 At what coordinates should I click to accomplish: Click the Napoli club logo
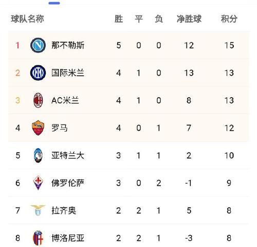coord(38,45)
